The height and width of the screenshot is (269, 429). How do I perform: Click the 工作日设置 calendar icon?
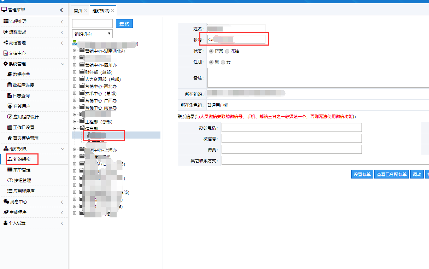[x=10, y=128]
